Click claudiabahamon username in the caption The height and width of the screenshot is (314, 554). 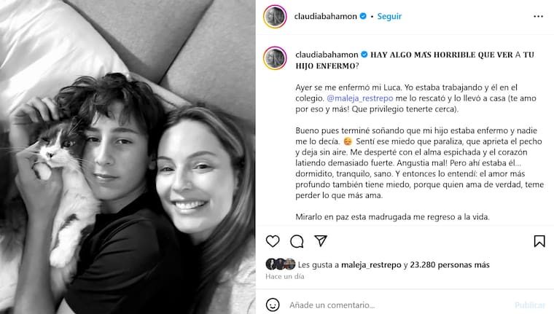(x=327, y=55)
